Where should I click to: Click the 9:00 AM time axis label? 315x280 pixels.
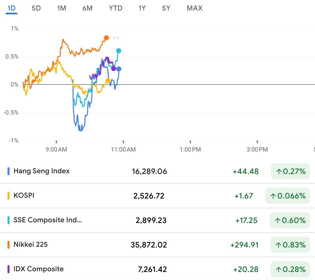click(56, 149)
